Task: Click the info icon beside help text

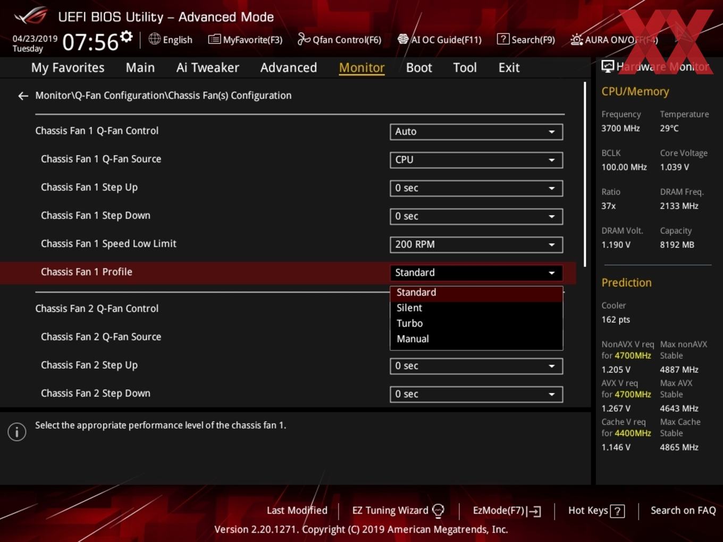Action: pos(17,432)
